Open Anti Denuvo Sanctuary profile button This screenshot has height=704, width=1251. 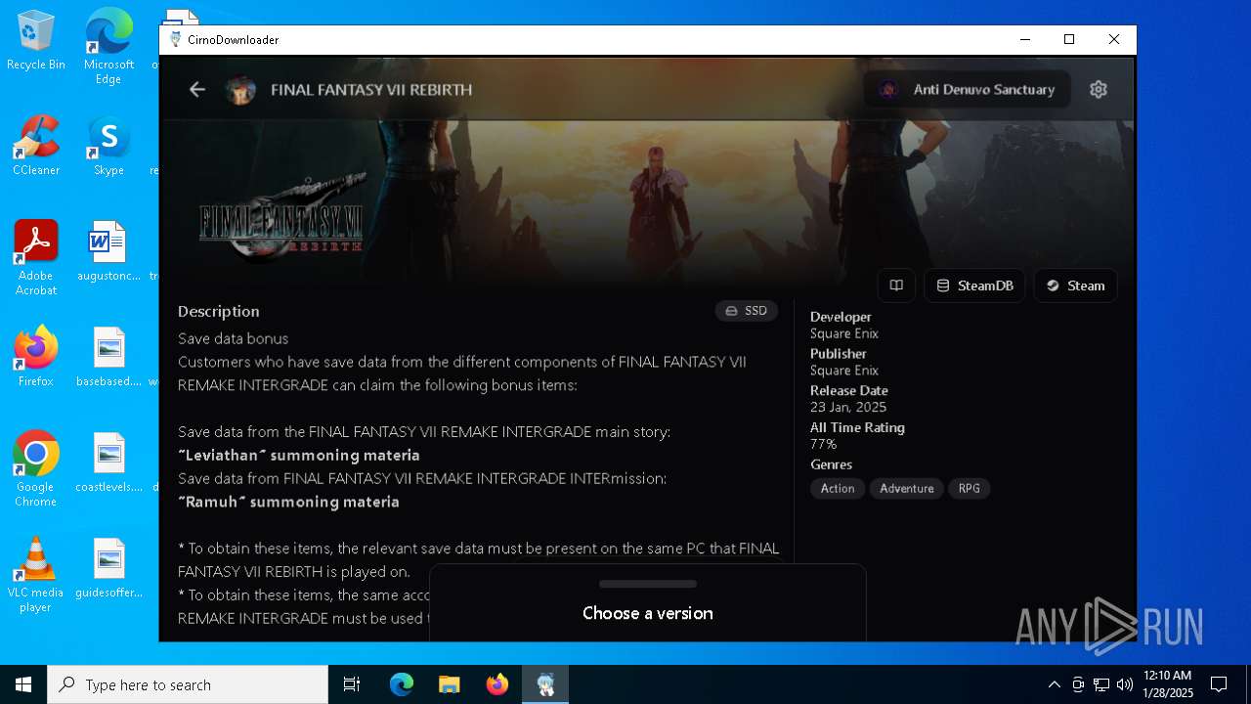point(967,89)
